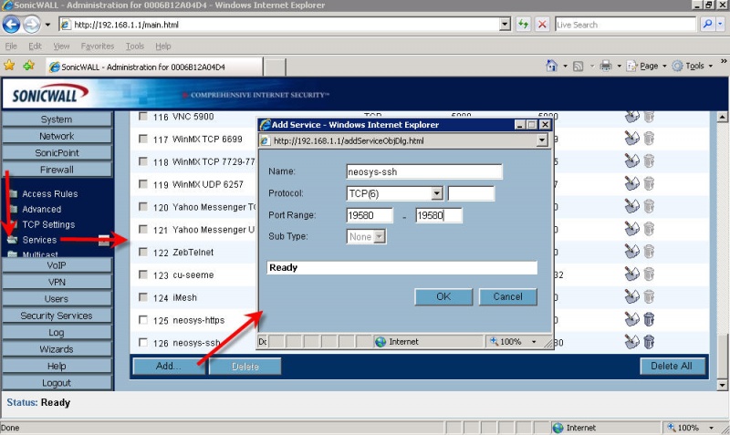Check the box for 122 ZebTelnet
Screen dimensions: 730x435
click(x=143, y=252)
